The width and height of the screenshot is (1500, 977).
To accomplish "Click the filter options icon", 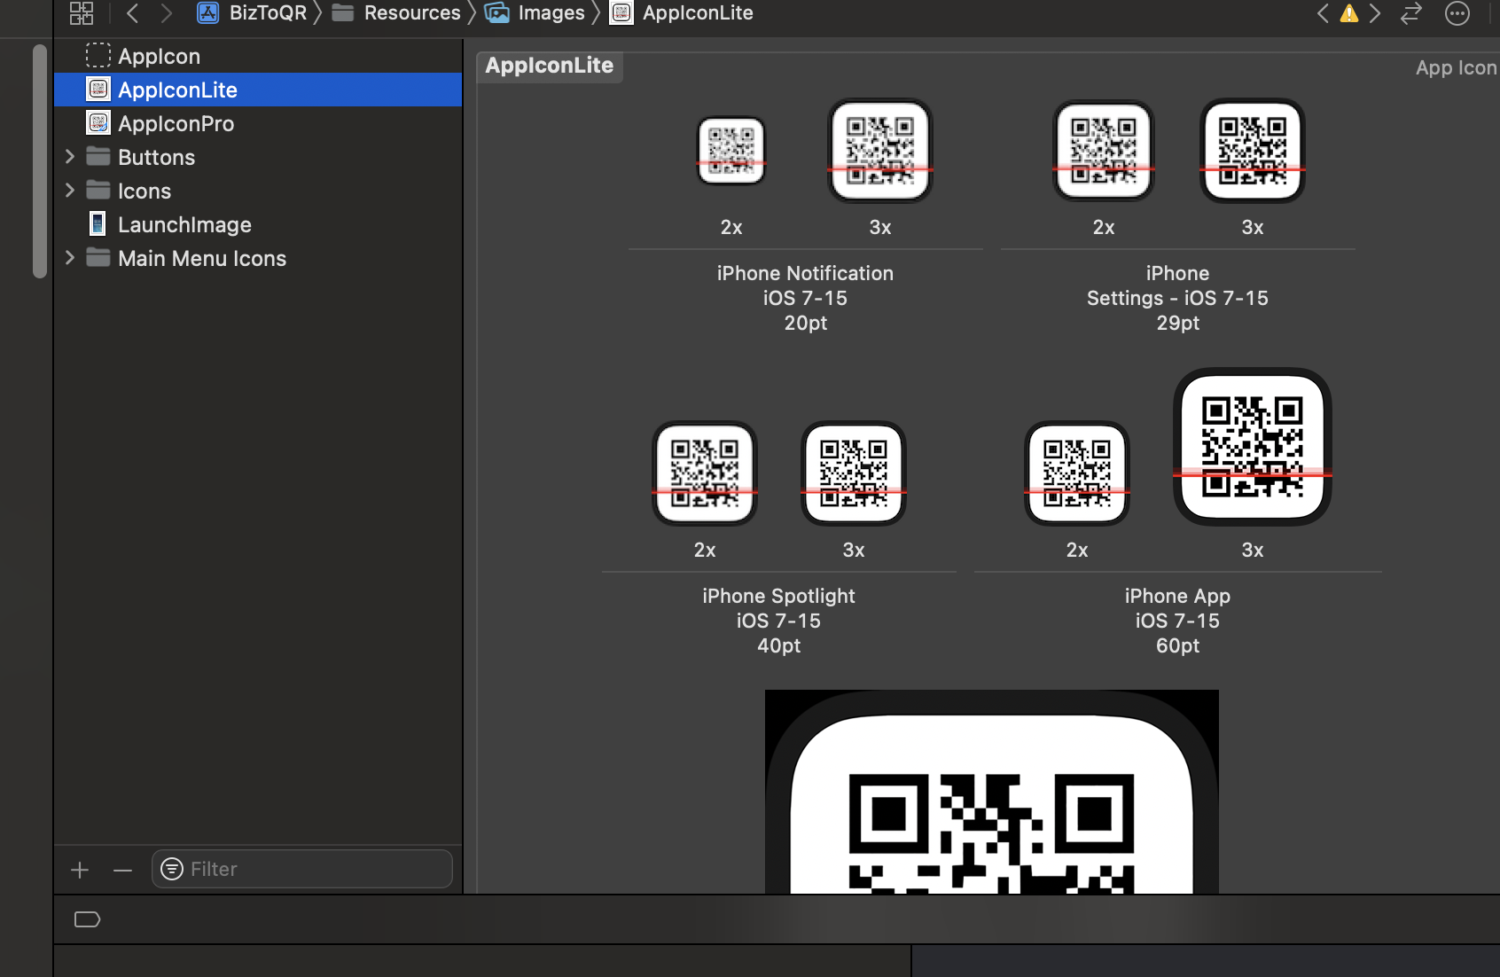I will tap(172, 869).
